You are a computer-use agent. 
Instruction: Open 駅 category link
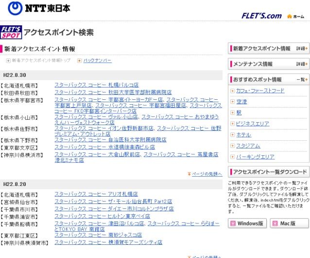click(x=239, y=113)
